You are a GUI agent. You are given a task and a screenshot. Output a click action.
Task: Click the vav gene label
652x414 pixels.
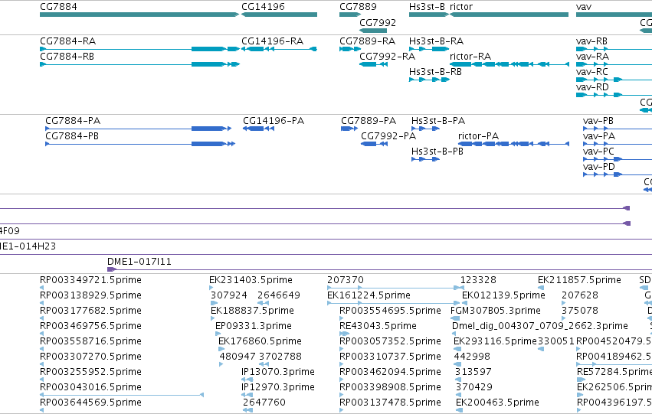pyautogui.click(x=584, y=7)
